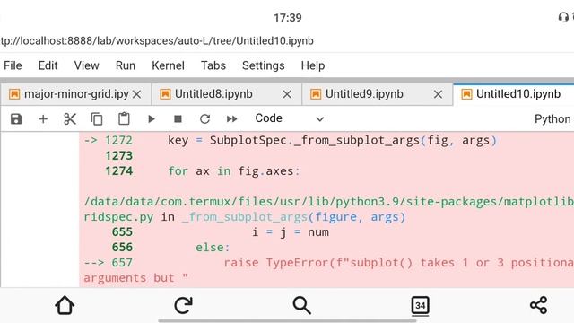Click the headphones icon in the status bar
The width and height of the screenshot is (574, 323).
pos(563,17)
